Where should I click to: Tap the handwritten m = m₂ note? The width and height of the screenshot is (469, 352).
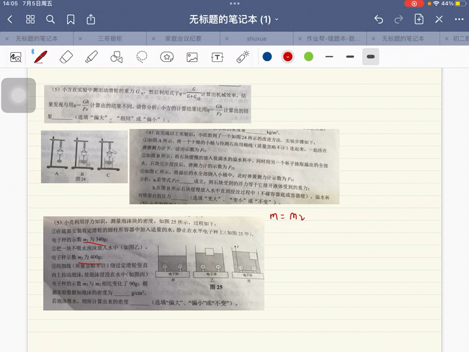[x=287, y=216]
